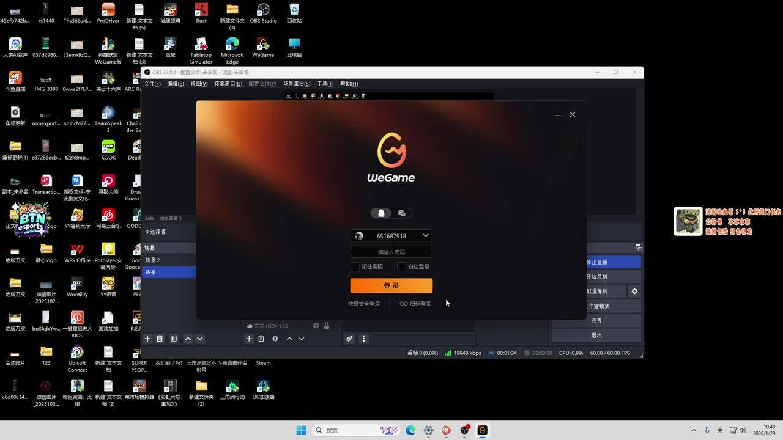Screen dimensions: 783x440
Task: Select the UU加速器 desktop icon
Action: [x=263, y=390]
